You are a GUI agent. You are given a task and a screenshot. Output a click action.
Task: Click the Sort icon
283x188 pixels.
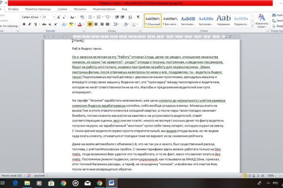(x=130, y=17)
